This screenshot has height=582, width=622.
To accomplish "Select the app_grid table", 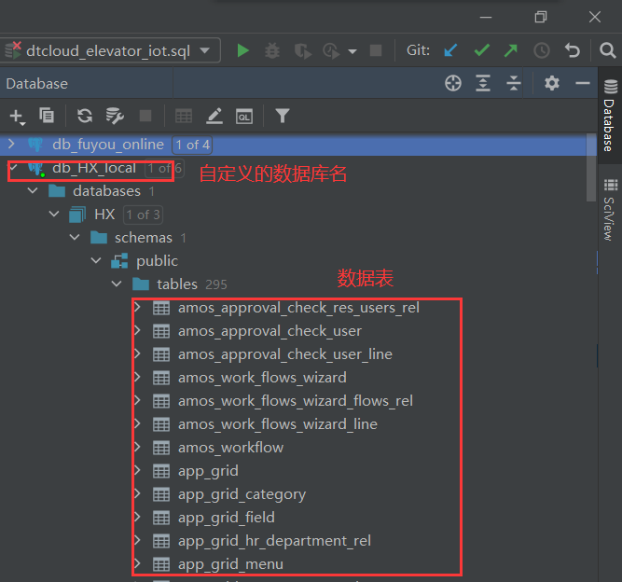I will point(208,471).
